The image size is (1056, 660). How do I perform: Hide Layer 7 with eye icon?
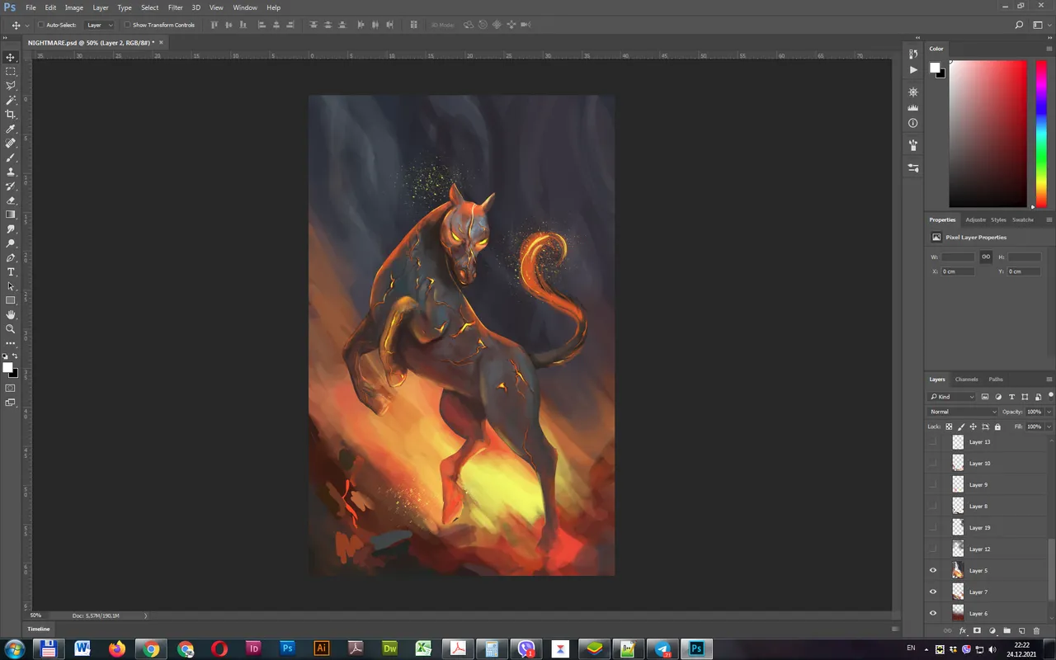pos(933,592)
